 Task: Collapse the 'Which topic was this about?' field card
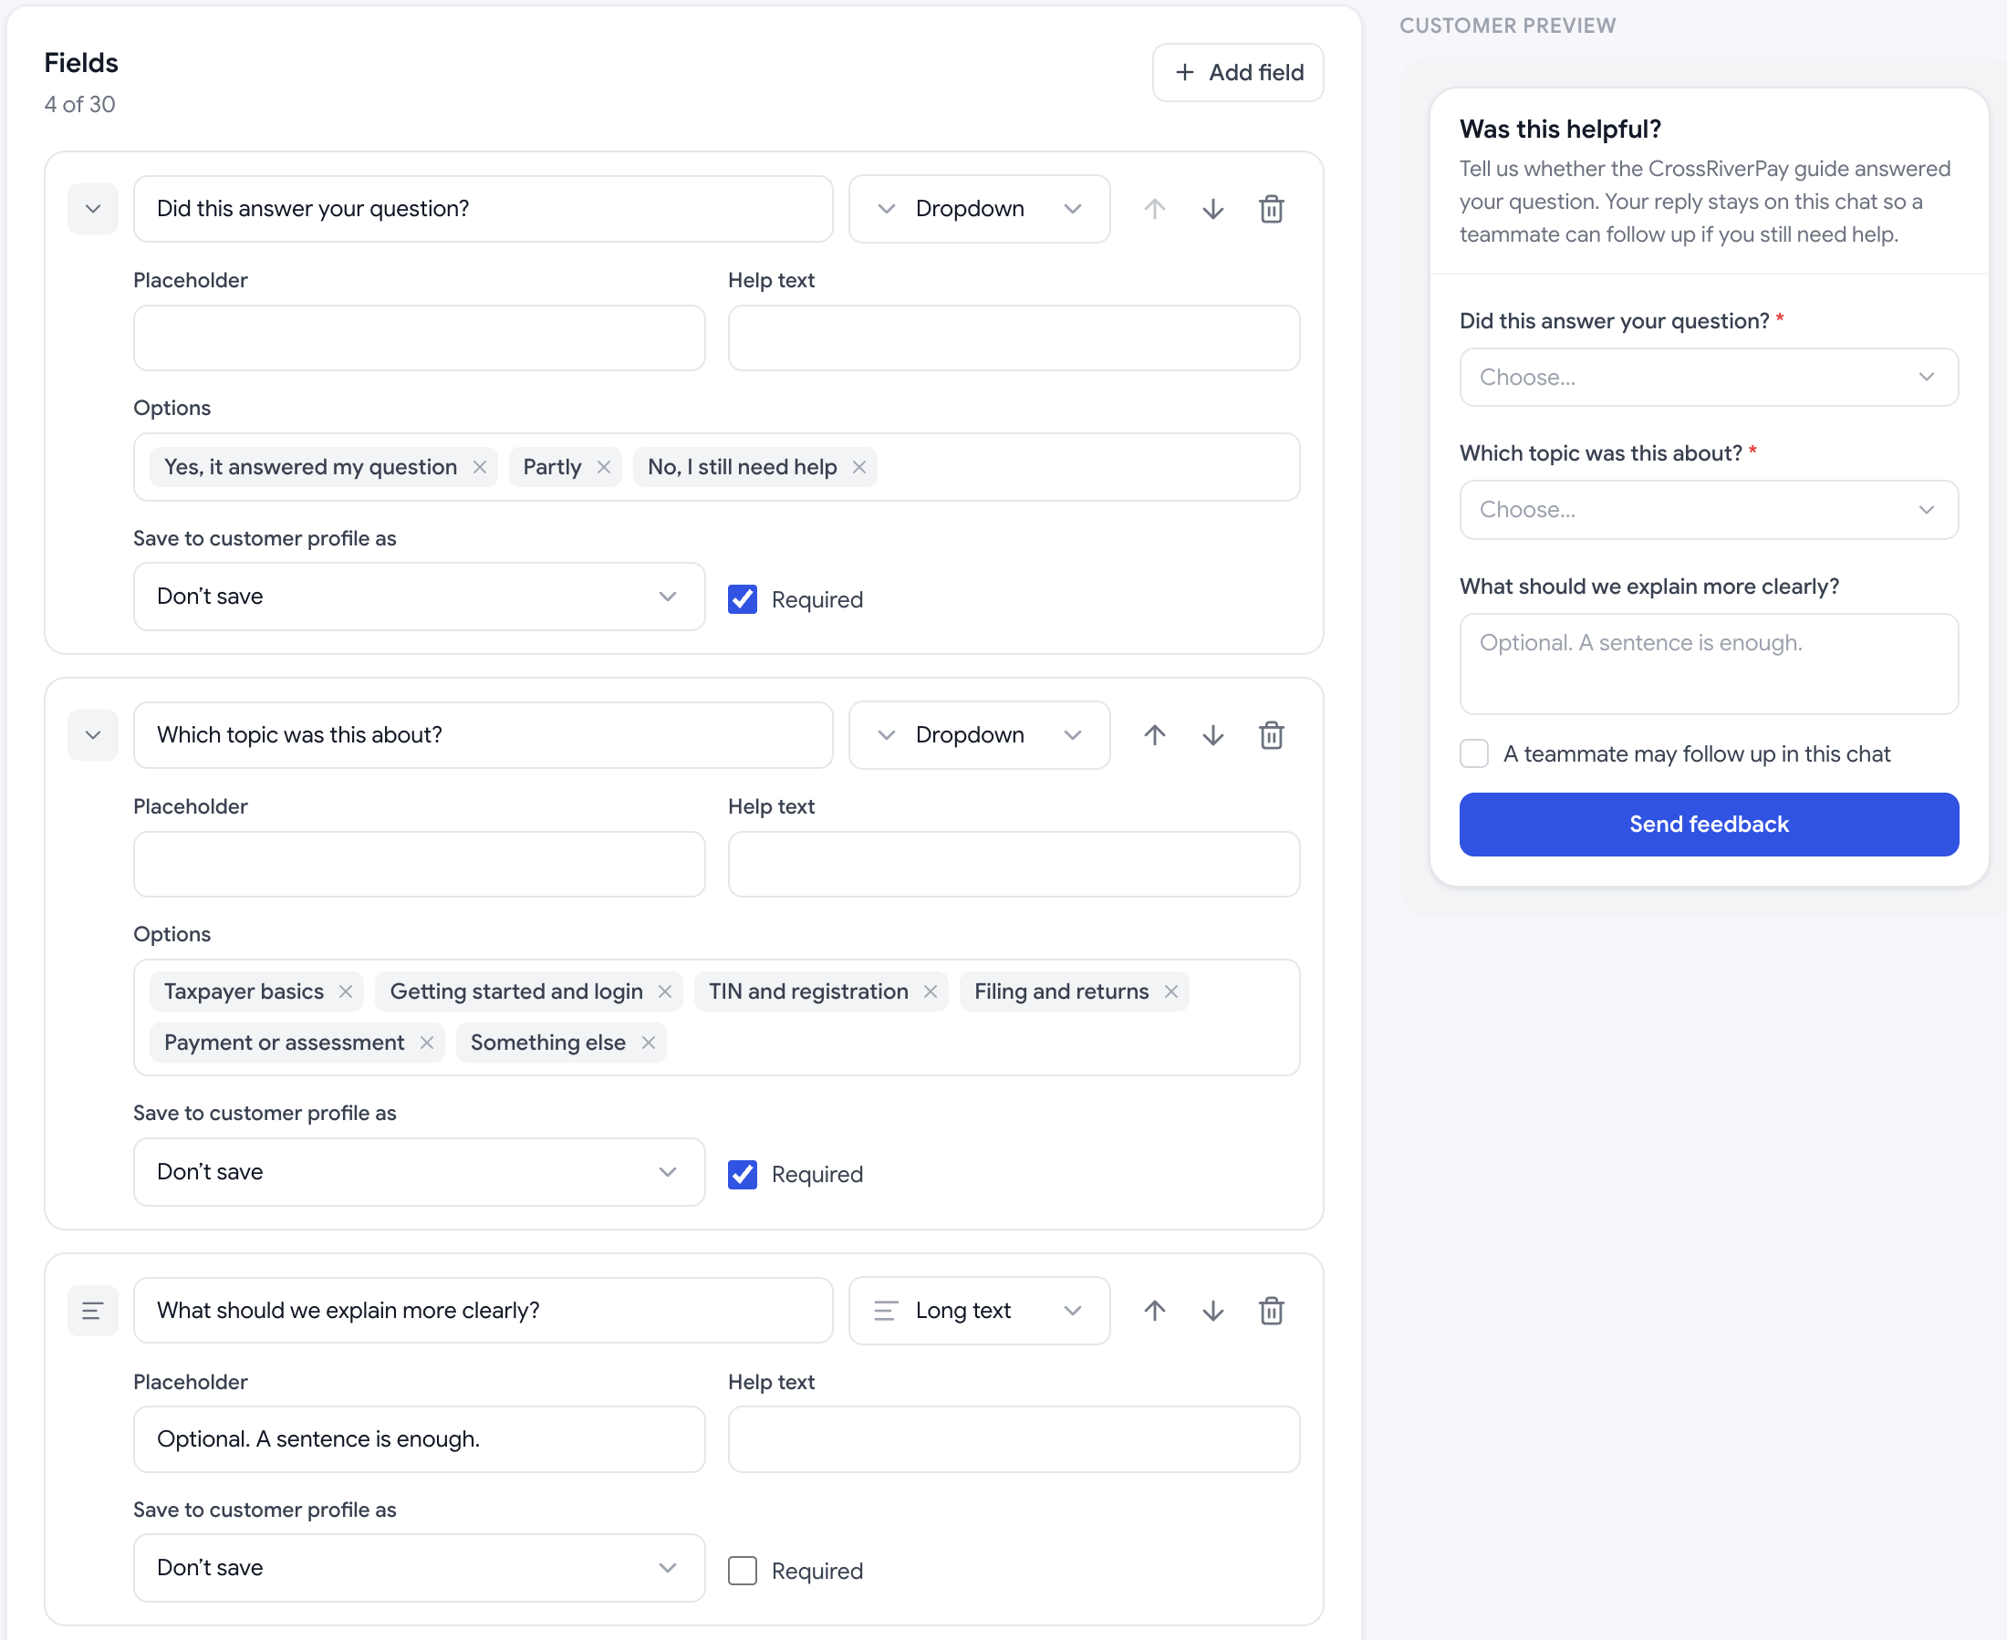(93, 735)
